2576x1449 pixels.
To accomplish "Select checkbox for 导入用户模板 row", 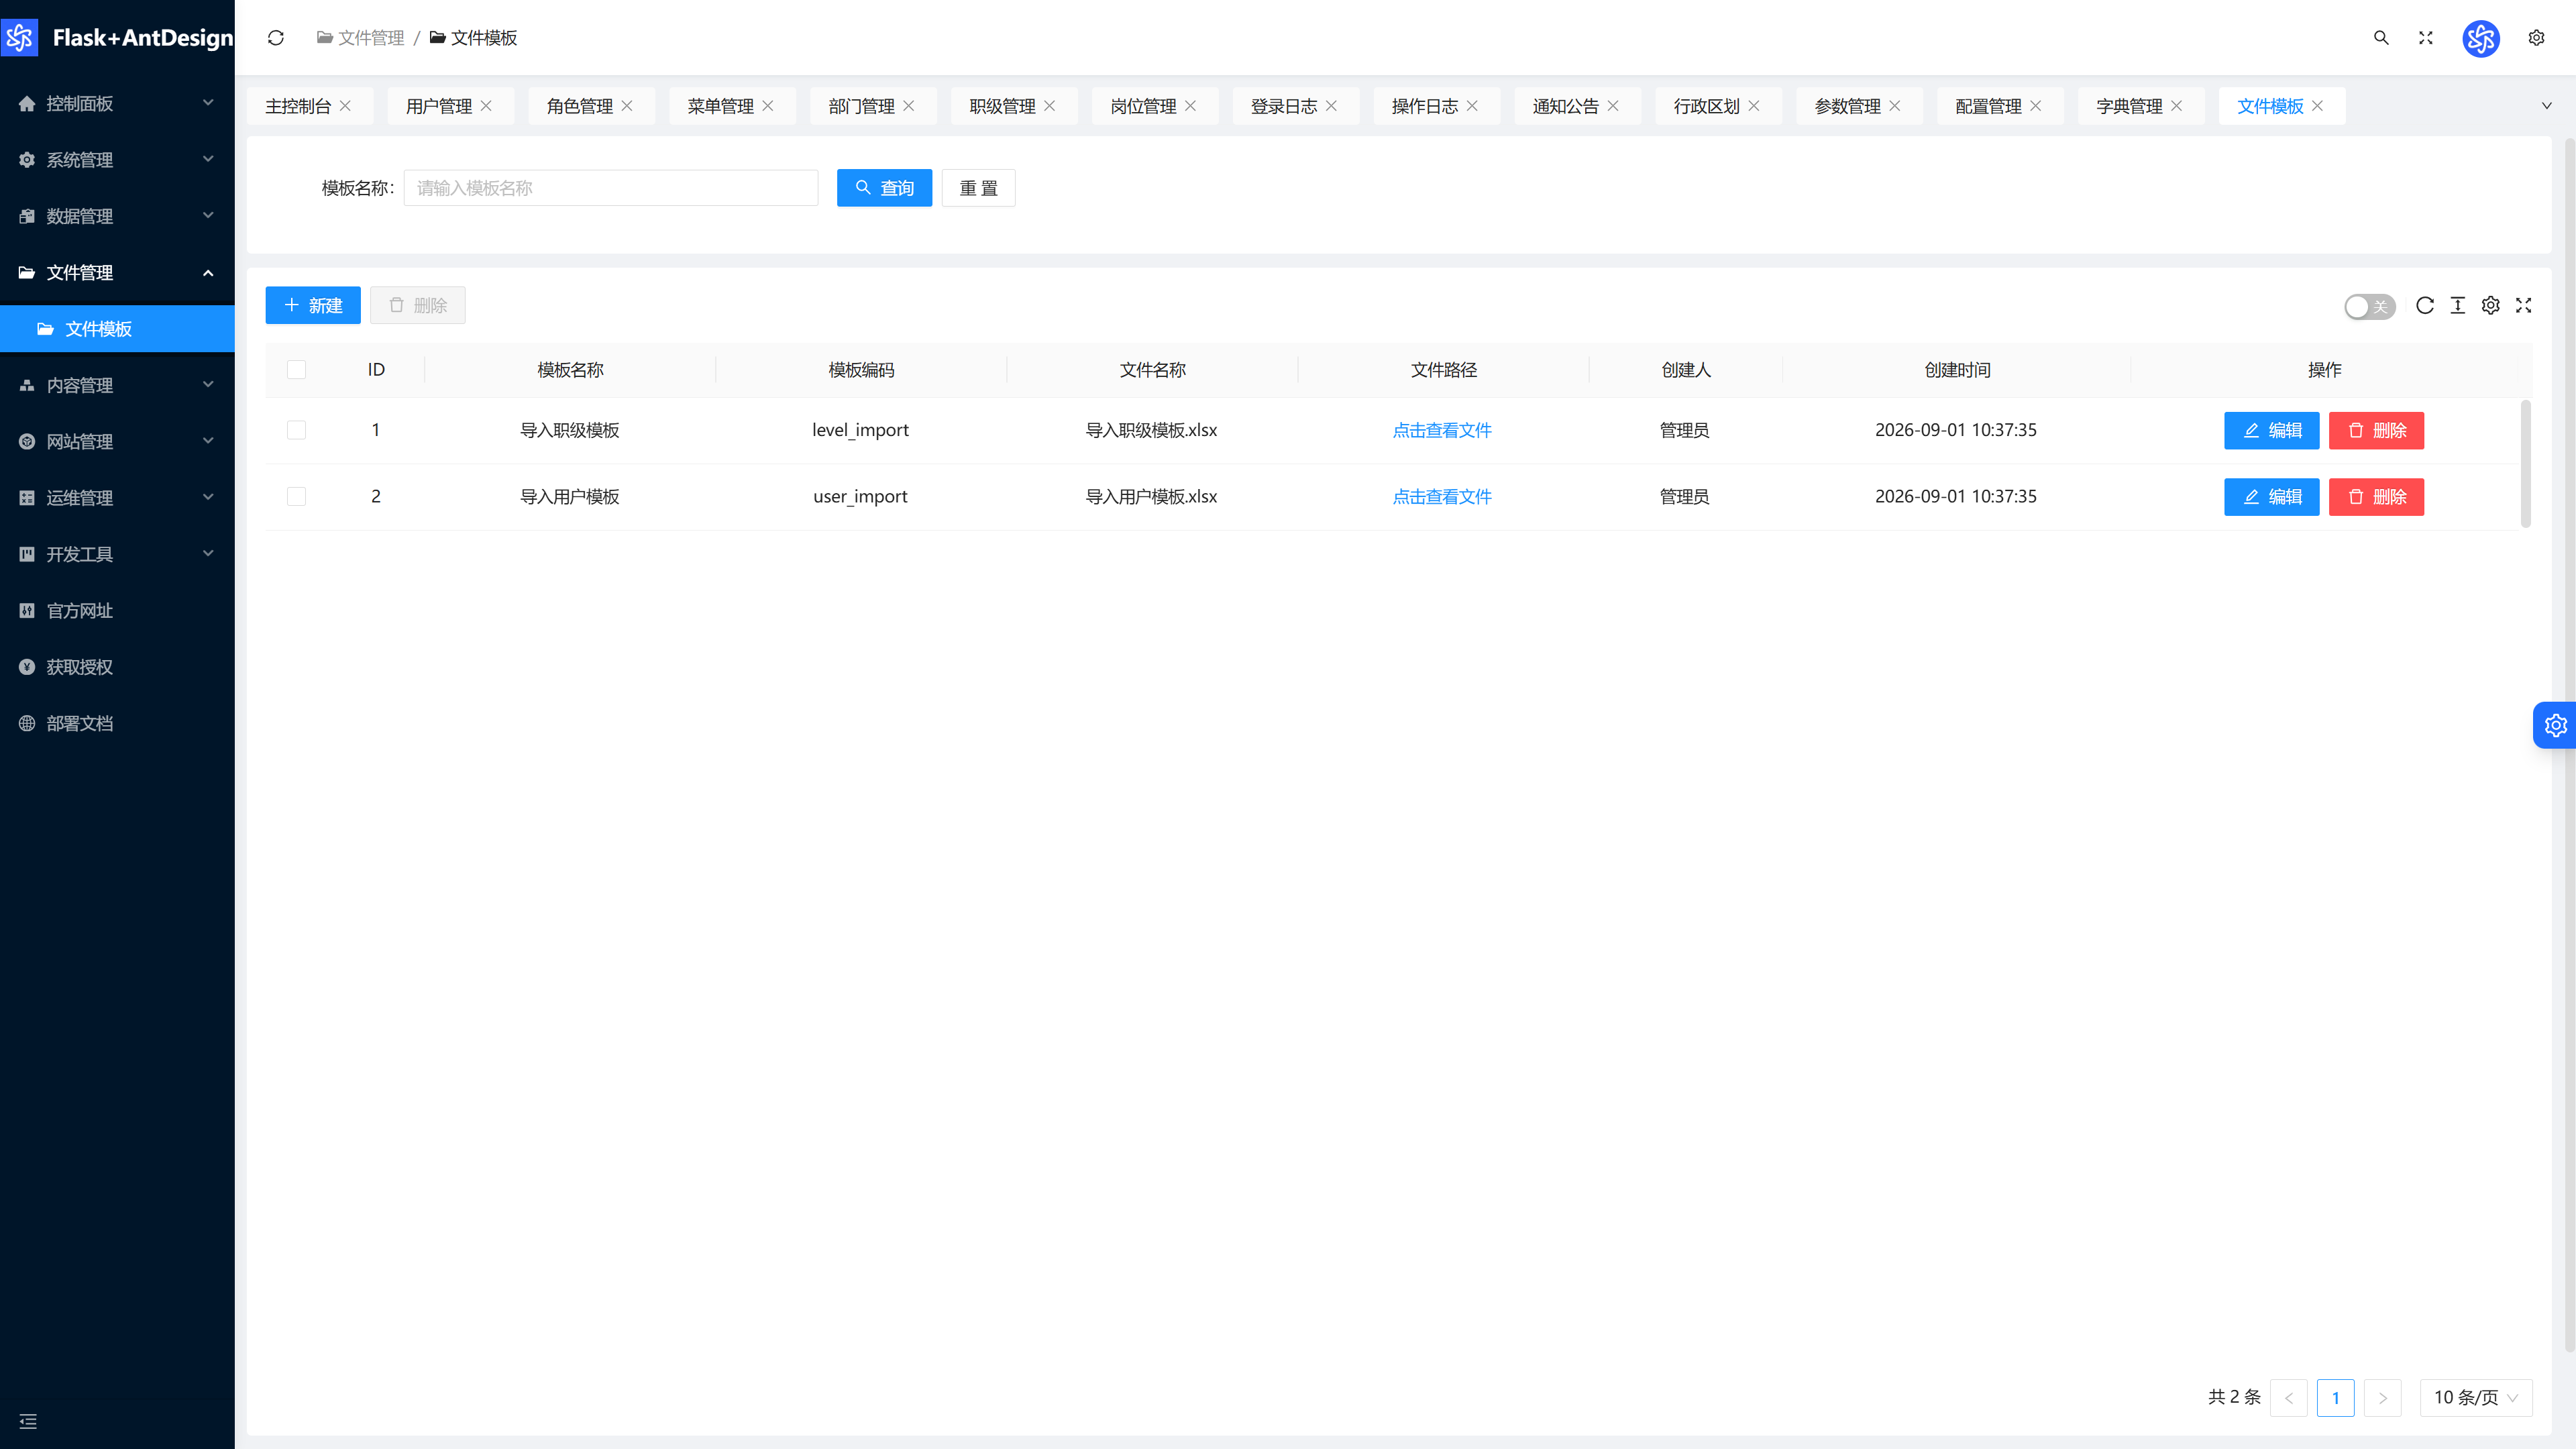I will (296, 496).
